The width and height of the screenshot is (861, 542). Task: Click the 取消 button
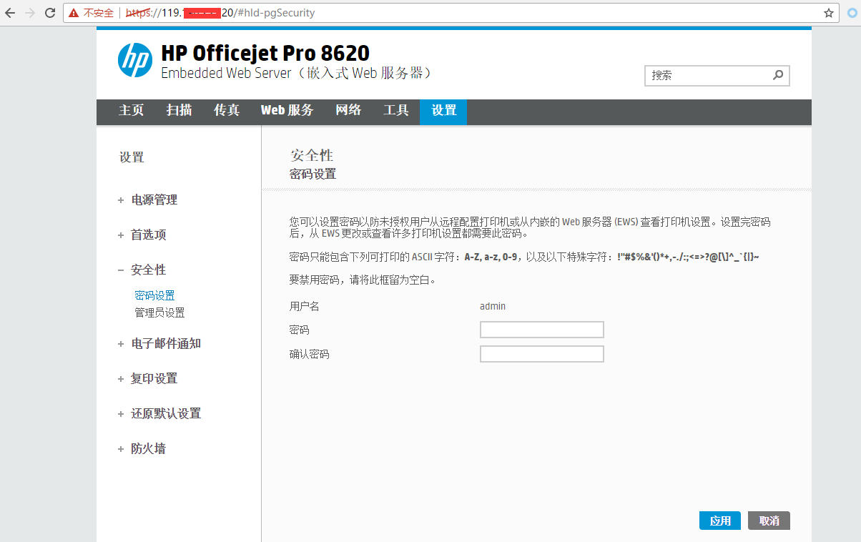pyautogui.click(x=769, y=521)
